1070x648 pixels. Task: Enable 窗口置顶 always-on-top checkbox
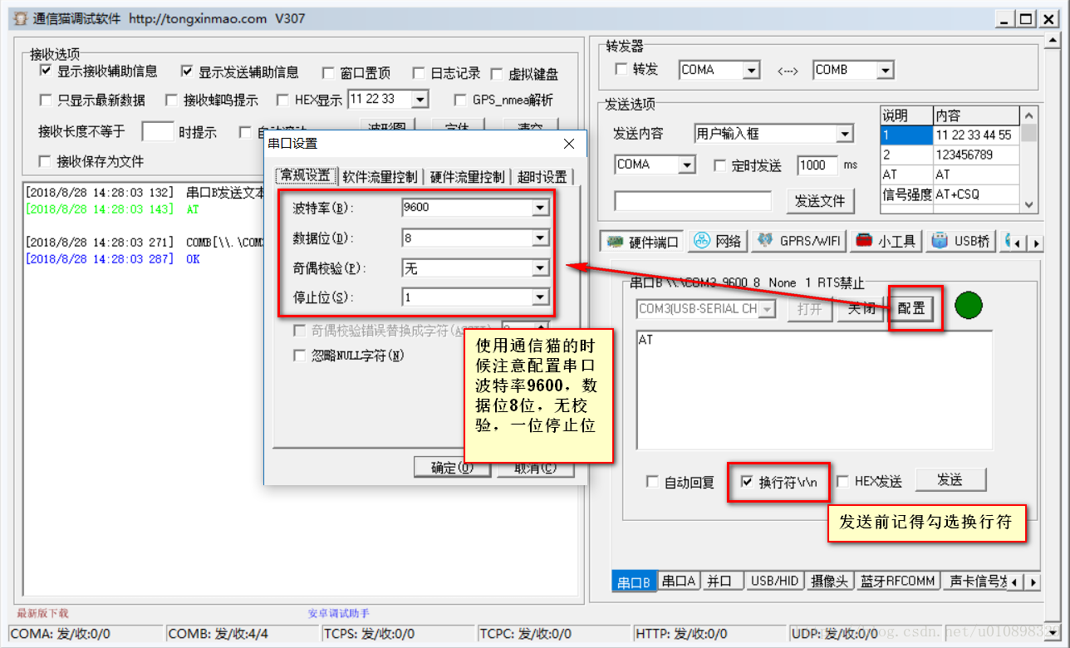(x=328, y=73)
